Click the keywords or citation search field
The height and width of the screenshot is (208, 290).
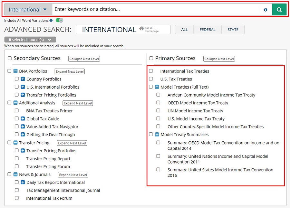click(155, 10)
